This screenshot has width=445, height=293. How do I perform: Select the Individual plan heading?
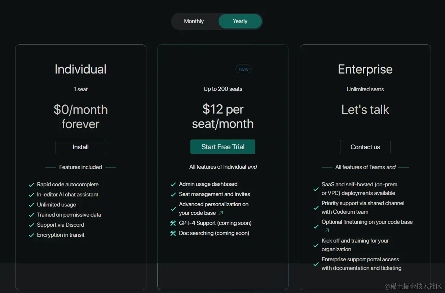pyautogui.click(x=80, y=69)
